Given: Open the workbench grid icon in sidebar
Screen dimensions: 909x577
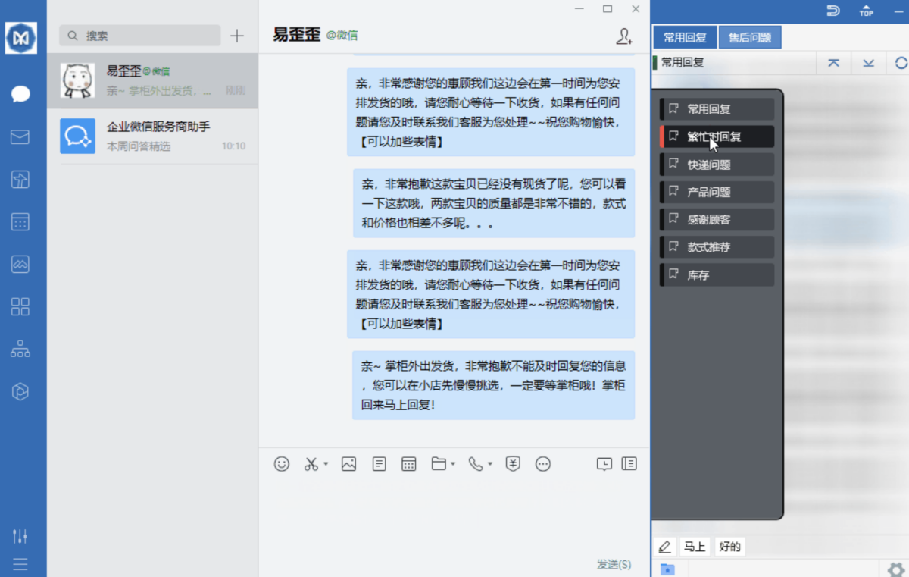Looking at the screenshot, I should pyautogui.click(x=22, y=306).
